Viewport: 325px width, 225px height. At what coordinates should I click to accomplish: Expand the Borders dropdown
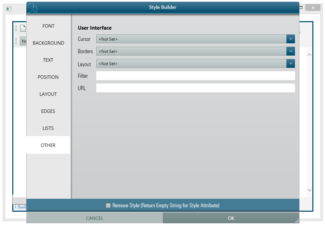pyautogui.click(x=291, y=51)
